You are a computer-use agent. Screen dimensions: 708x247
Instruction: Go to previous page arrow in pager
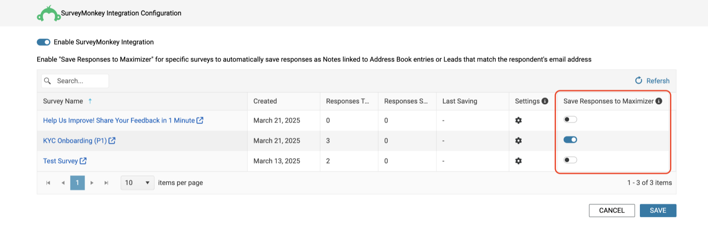click(63, 183)
